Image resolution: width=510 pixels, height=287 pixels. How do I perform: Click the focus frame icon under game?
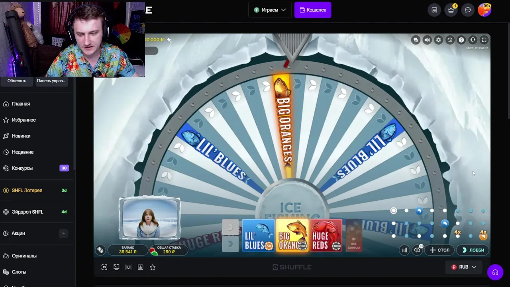point(104,267)
